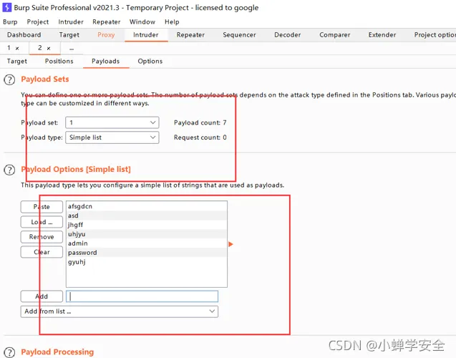Screen dimensions: 456x358
Task: Click the Payload Processing heading
Action: (x=57, y=352)
